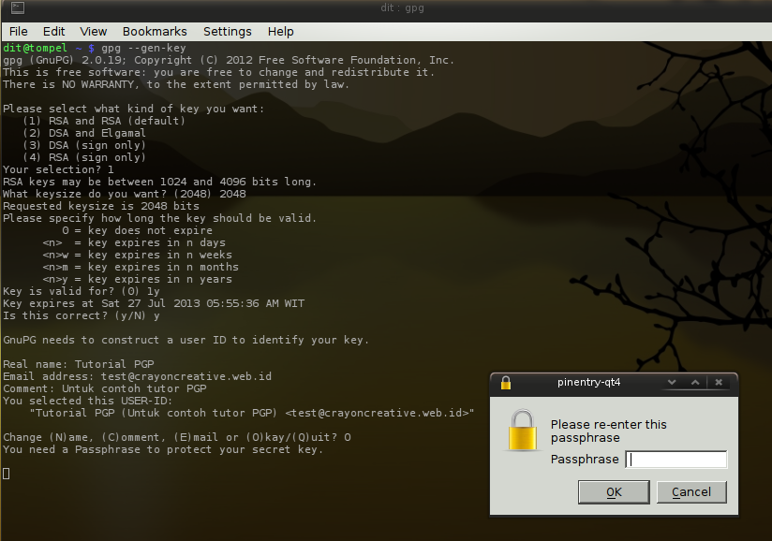Click the terminal cursor block at bottom

click(6, 474)
